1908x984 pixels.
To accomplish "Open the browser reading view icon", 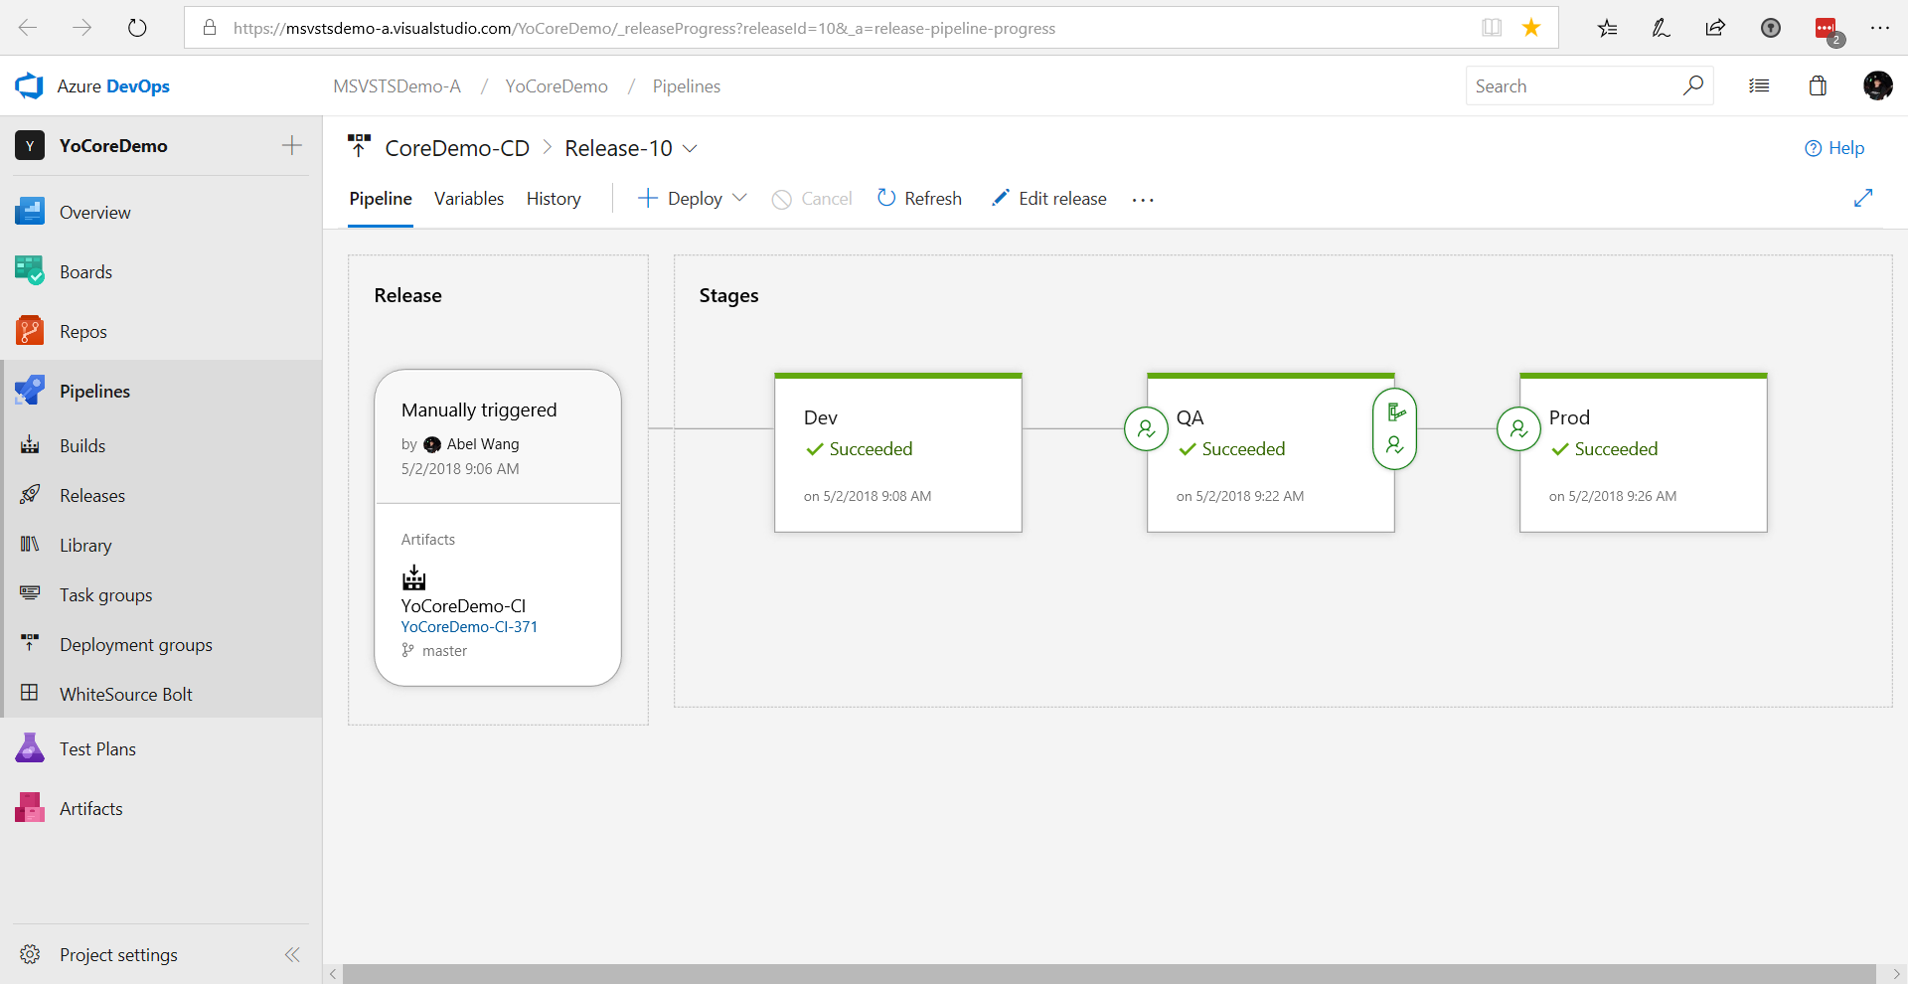I will tap(1492, 28).
